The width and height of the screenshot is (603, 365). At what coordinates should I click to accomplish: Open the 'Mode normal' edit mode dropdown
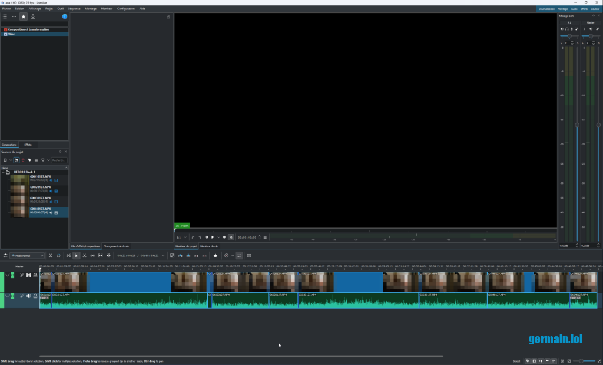click(27, 256)
